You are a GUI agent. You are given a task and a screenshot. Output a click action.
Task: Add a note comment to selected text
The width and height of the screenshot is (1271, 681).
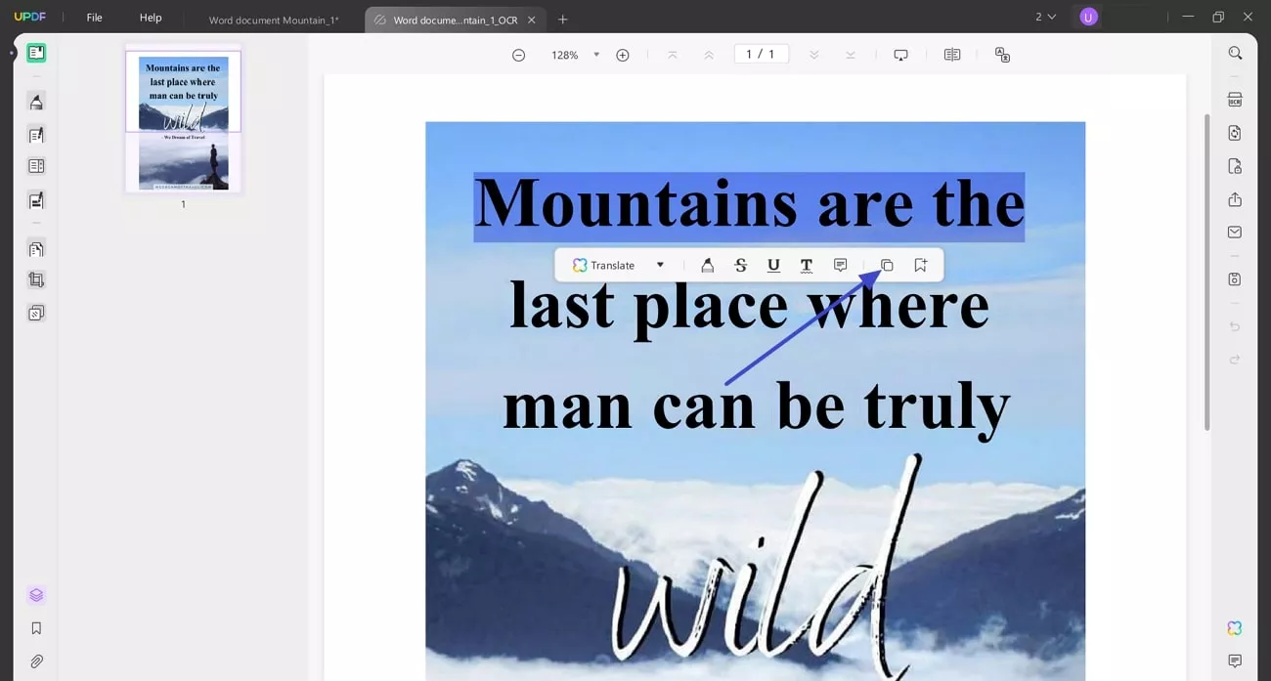840,265
